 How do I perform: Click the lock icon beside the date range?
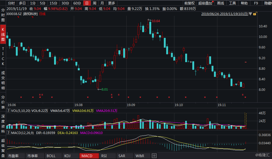[x=255, y=14]
